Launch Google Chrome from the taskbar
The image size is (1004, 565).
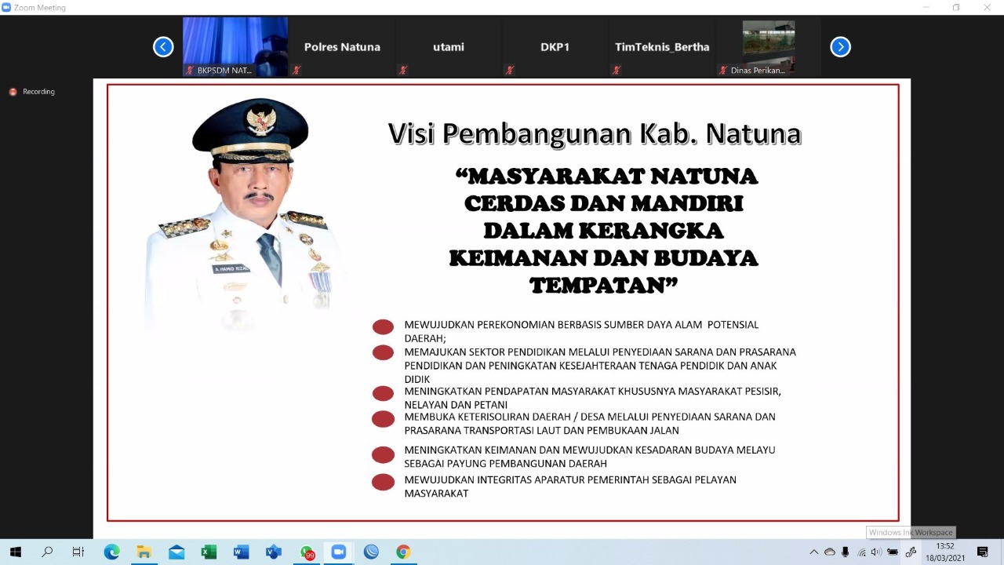tap(403, 552)
